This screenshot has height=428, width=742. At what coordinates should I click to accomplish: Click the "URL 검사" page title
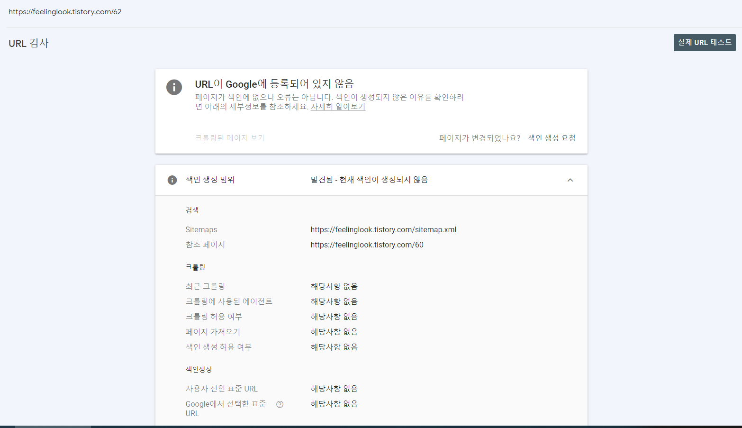[x=28, y=43]
